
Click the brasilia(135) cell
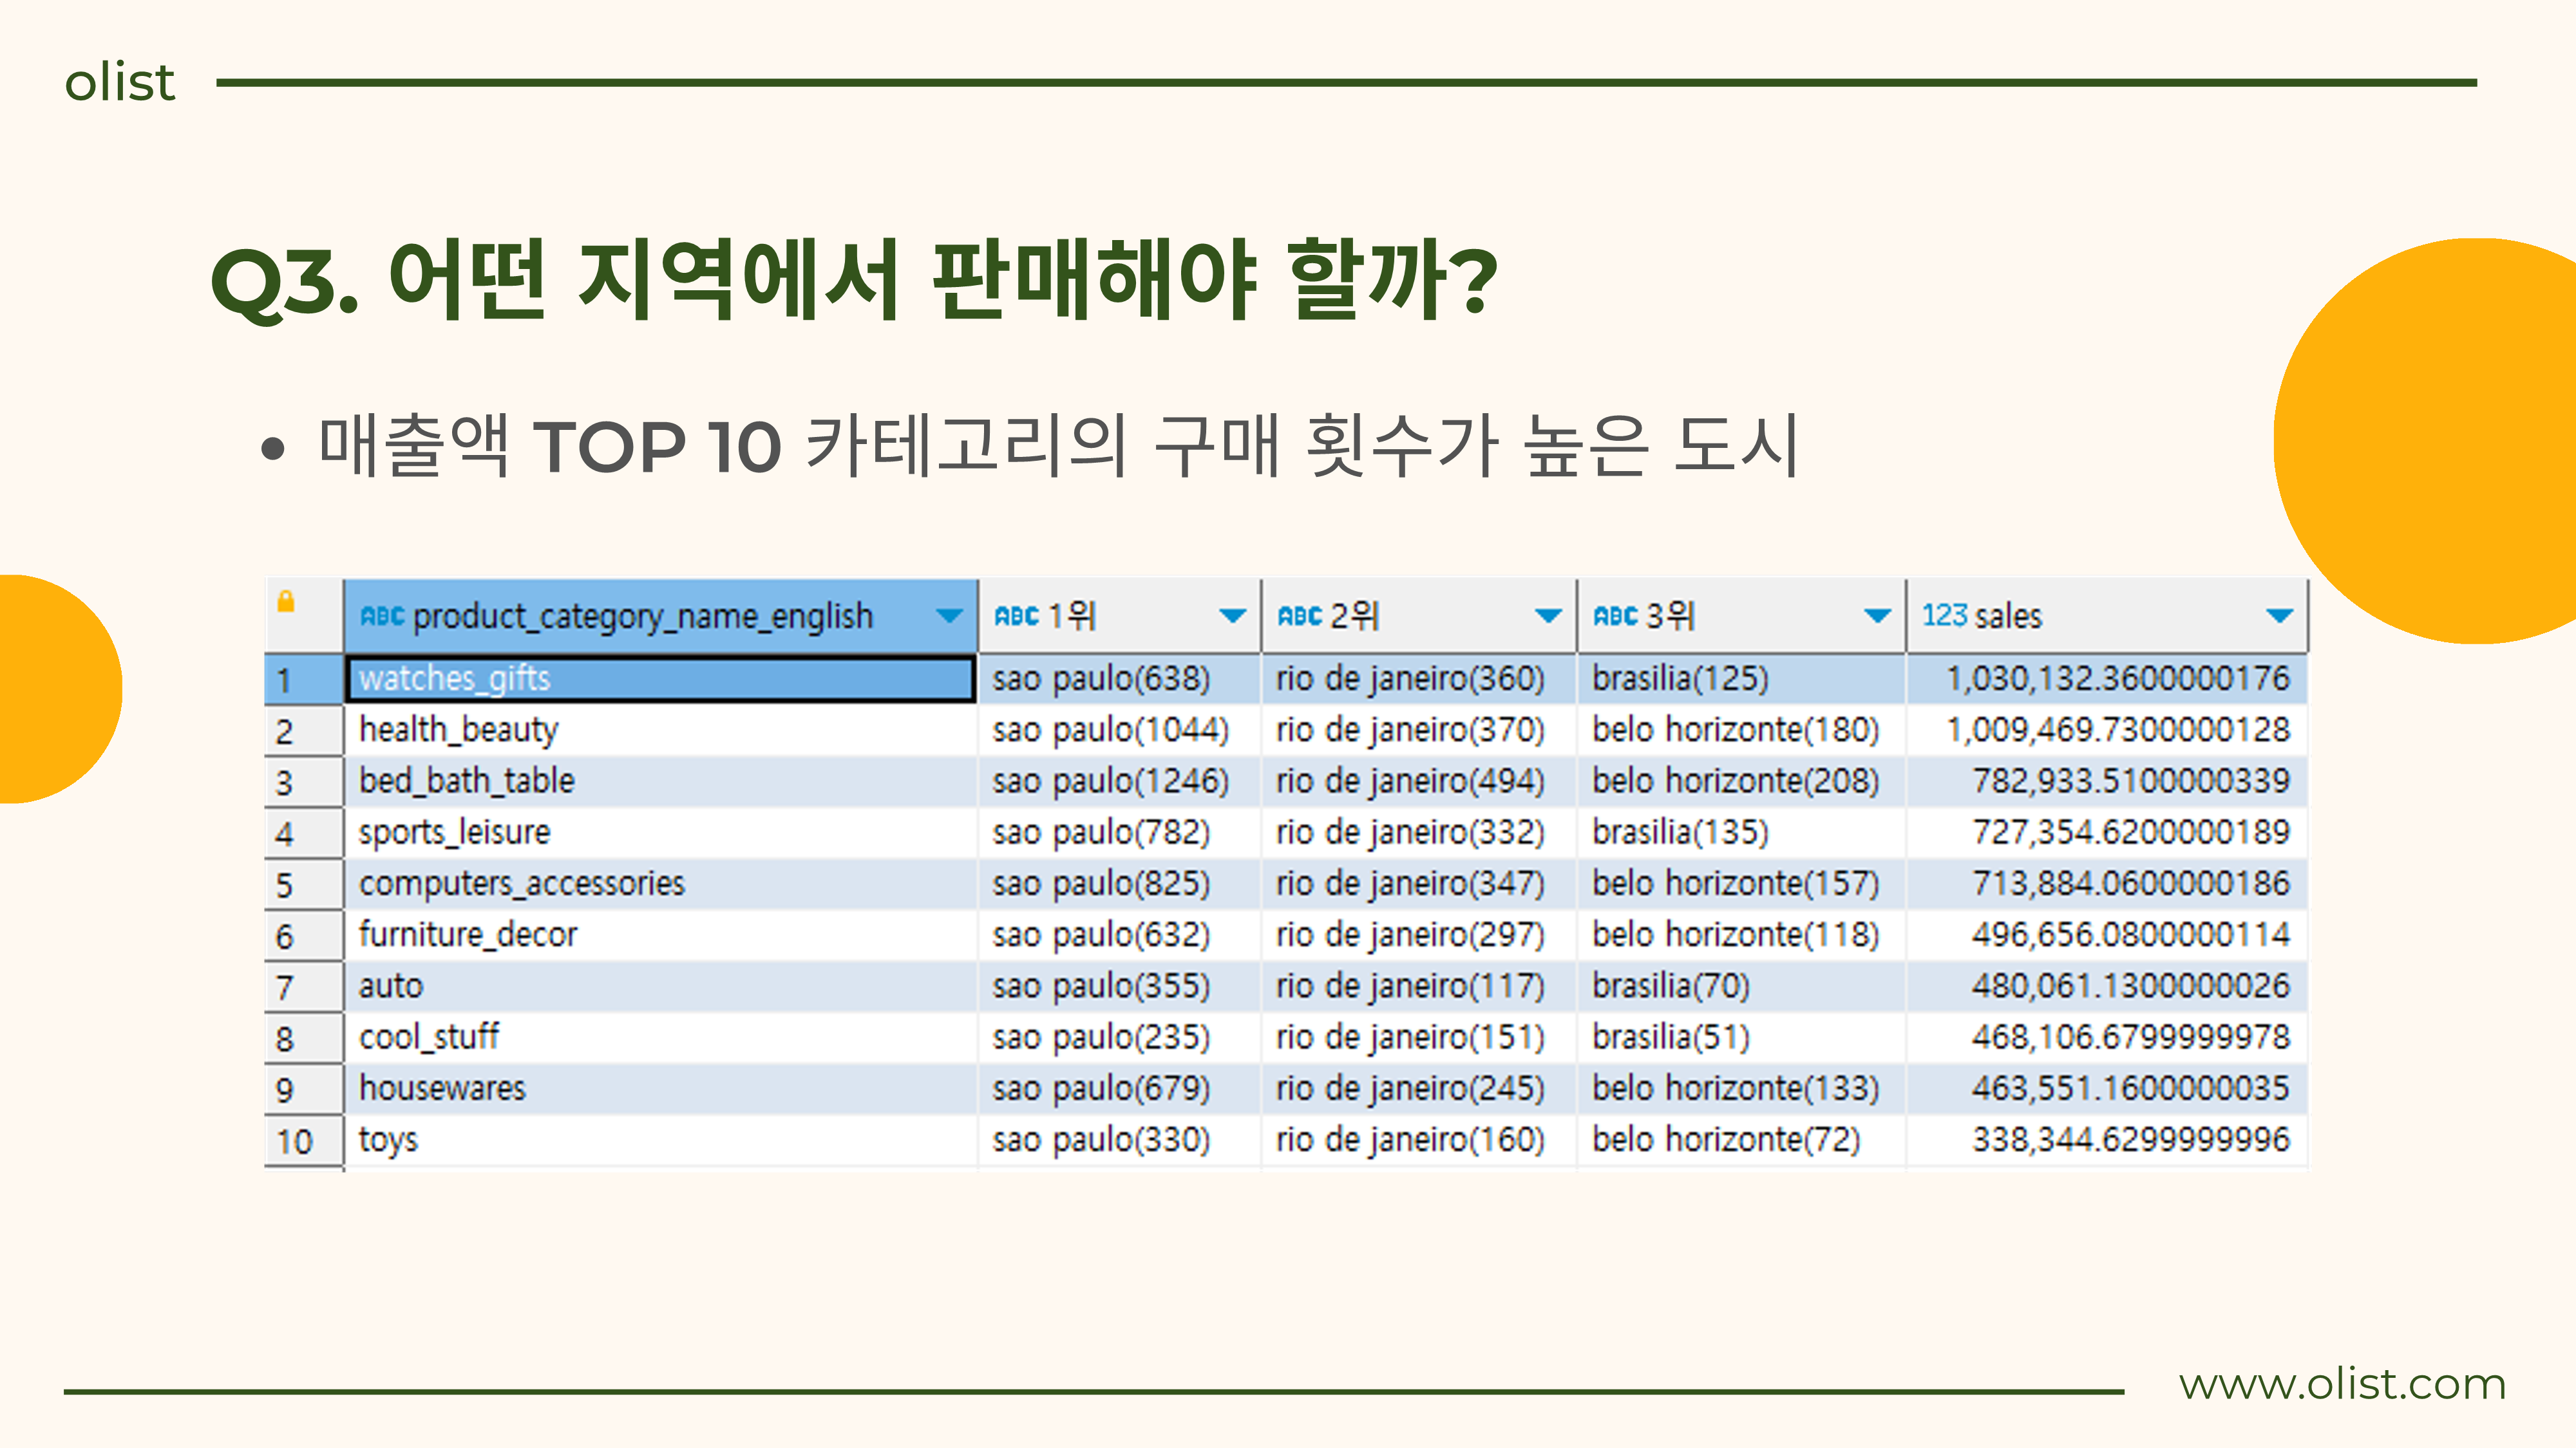point(1741,832)
